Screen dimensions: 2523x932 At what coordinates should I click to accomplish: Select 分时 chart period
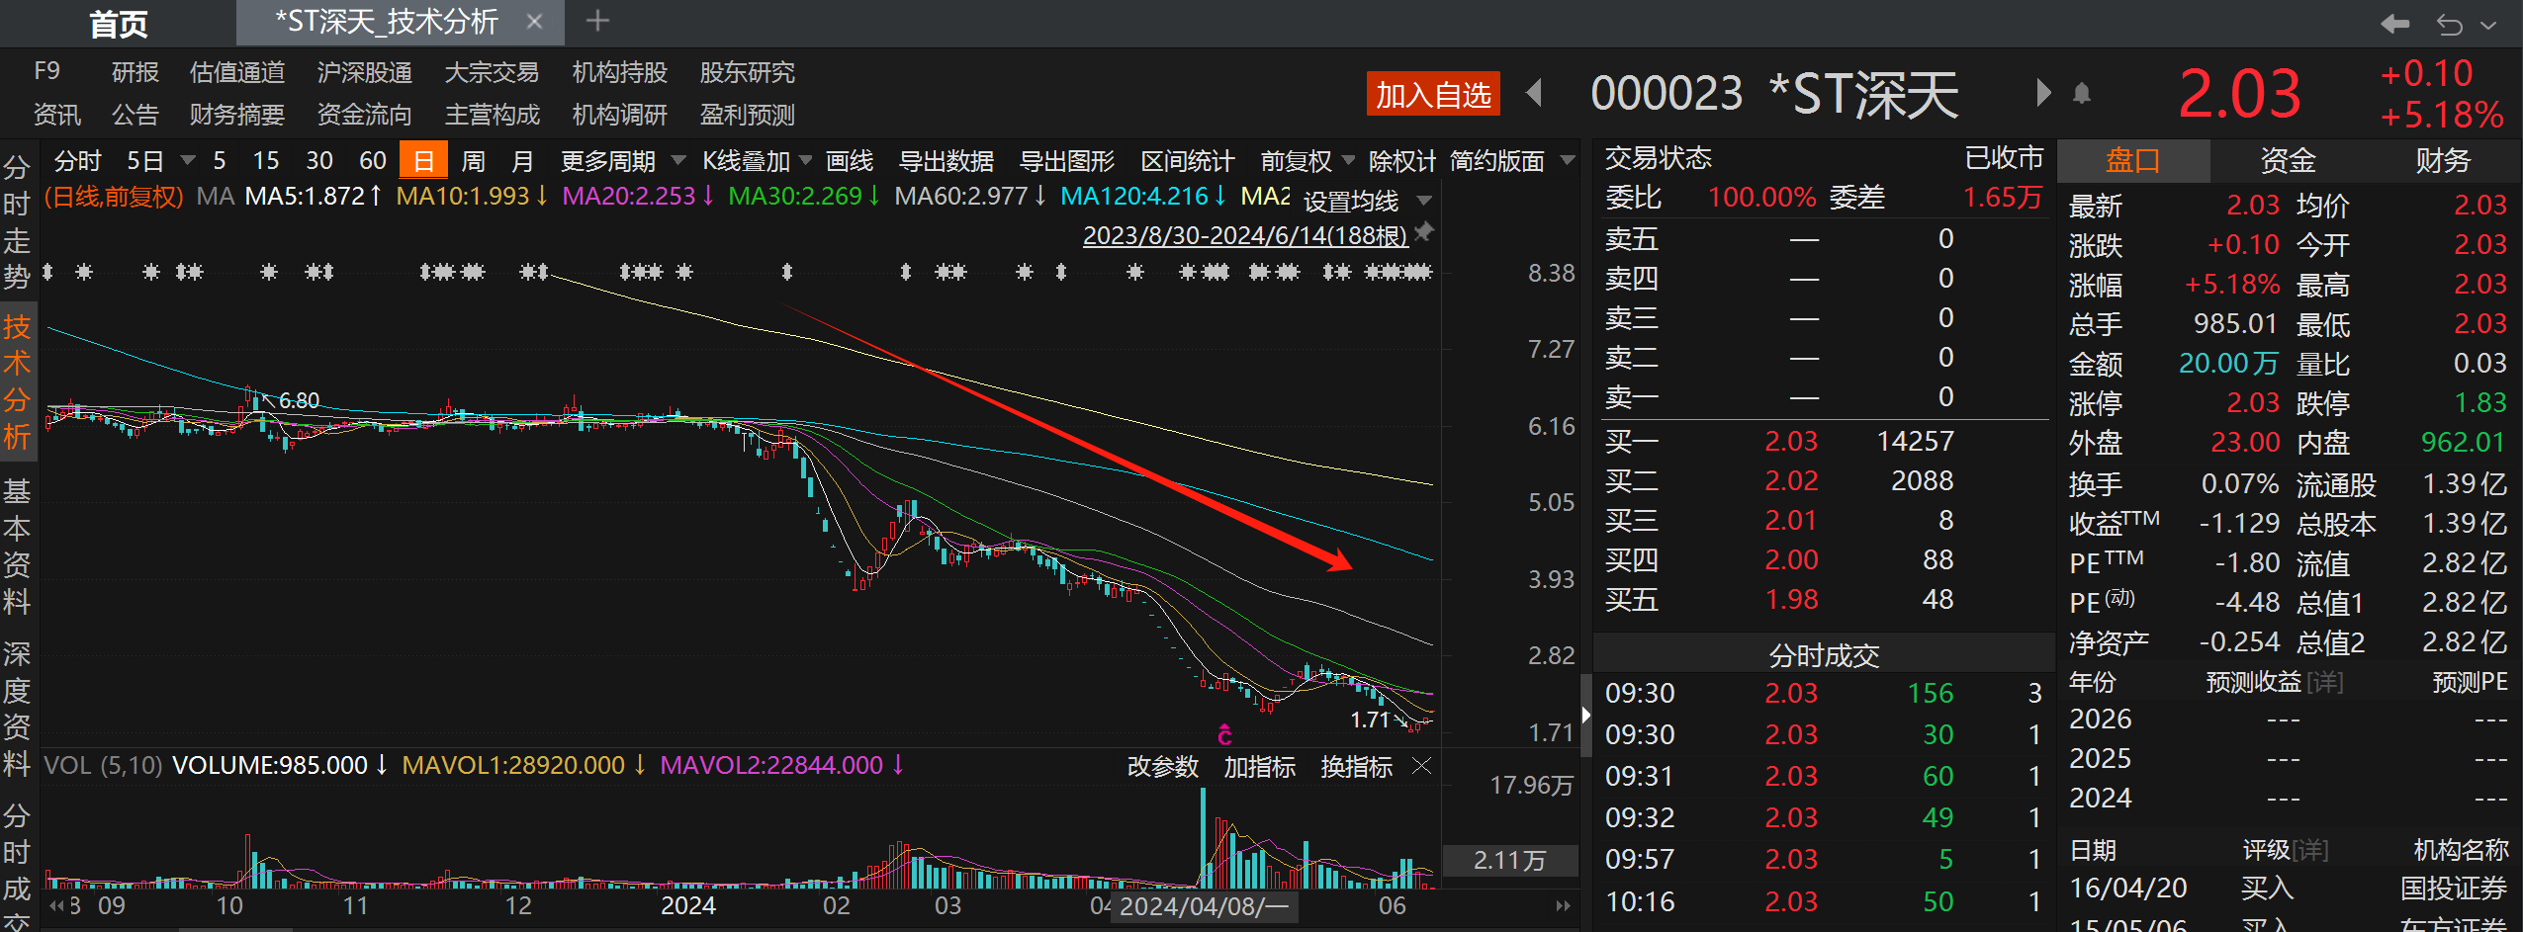78,160
